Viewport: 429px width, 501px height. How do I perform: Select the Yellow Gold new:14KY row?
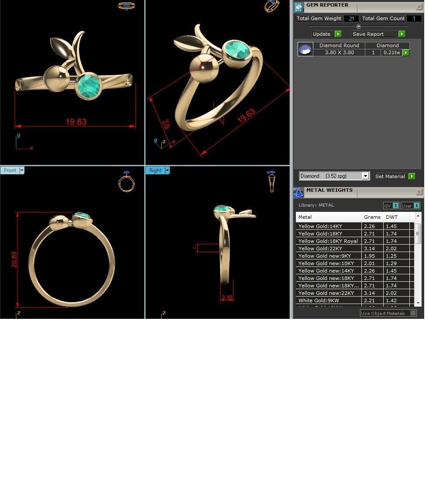(x=355, y=271)
